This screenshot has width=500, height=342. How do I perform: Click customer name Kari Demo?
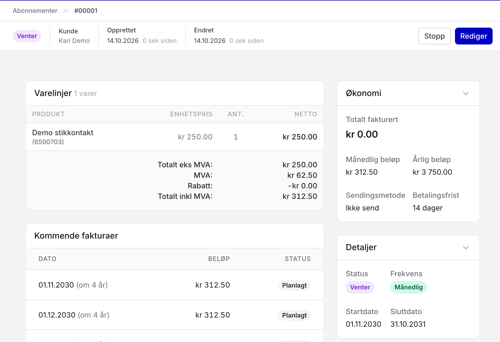pos(74,41)
